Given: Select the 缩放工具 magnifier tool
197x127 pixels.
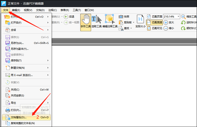Looking at the screenshot, I should (189, 17).
